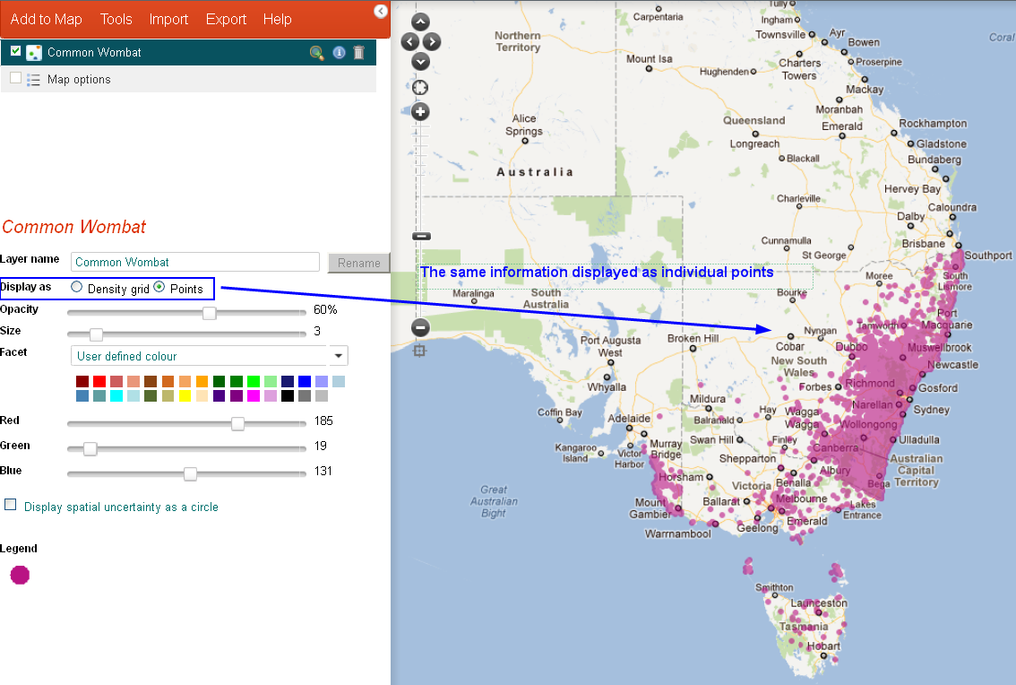
Task: Click the Layer name text field
Action: [194, 262]
